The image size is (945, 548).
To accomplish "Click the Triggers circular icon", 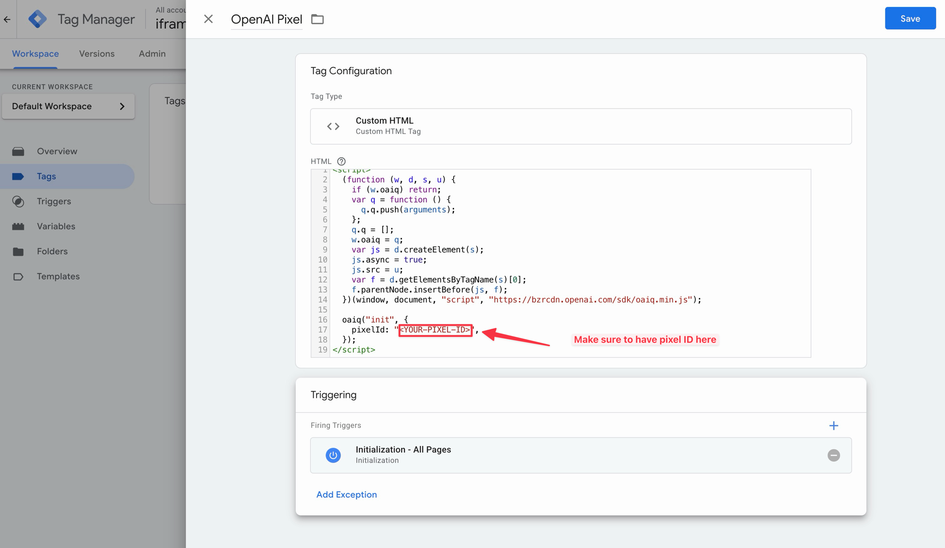I will click(18, 201).
